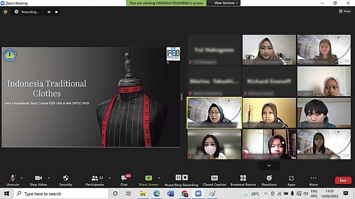Open share options arrow beside Share Screen
The width and height of the screenshot is (355, 199).
[159, 178]
